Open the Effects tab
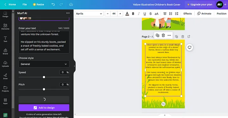 coord(187,14)
